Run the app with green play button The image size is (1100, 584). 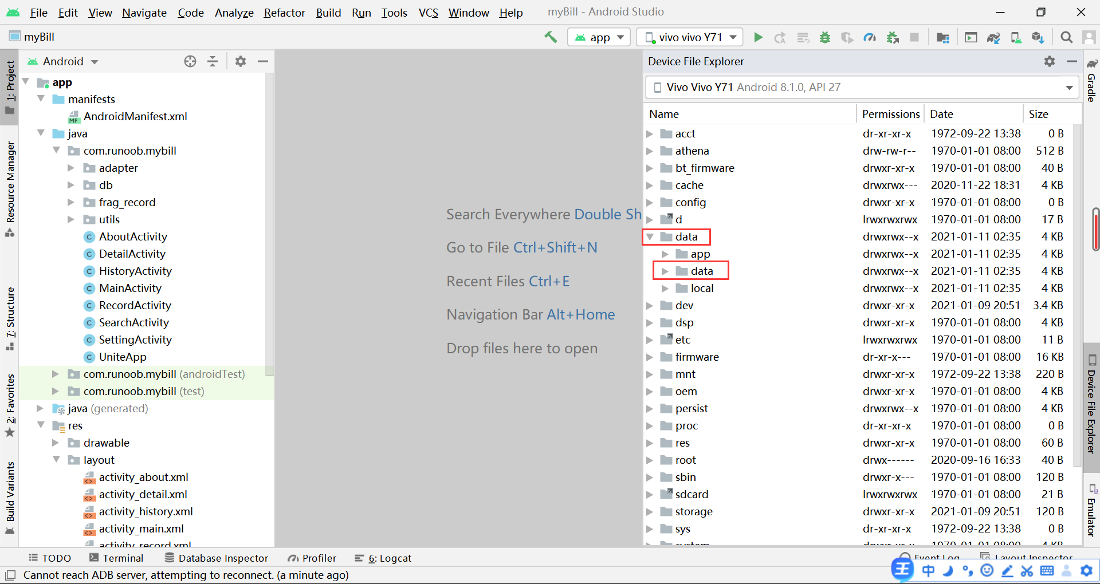758,37
